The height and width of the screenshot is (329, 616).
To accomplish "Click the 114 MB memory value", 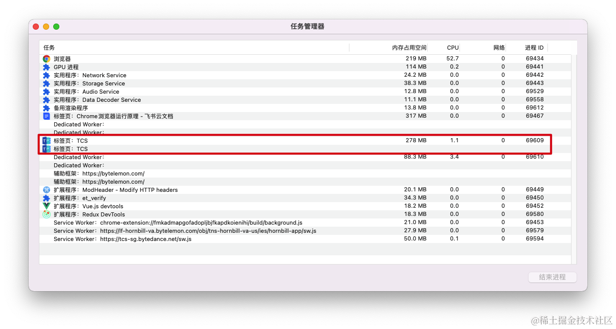I will tap(416, 67).
